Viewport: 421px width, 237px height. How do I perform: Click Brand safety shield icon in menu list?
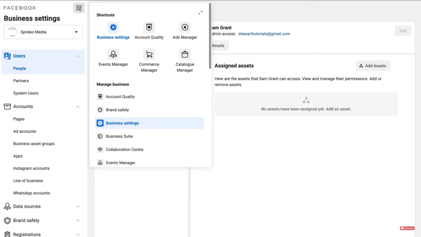[100, 109]
